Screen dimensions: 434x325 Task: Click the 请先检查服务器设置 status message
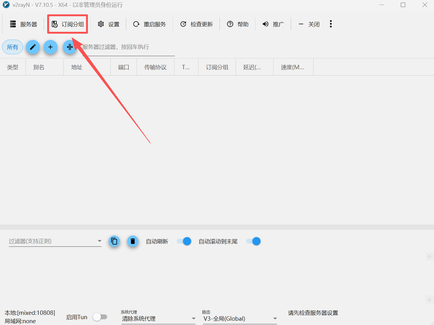[x=313, y=313]
